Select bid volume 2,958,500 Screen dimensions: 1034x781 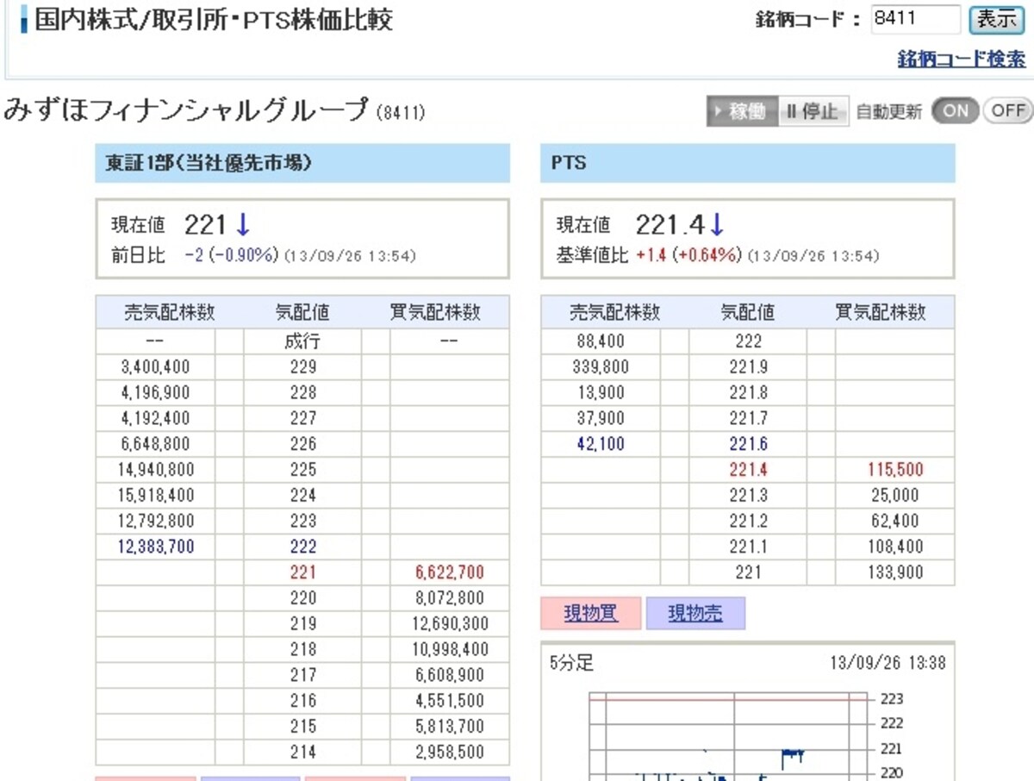coord(450,752)
